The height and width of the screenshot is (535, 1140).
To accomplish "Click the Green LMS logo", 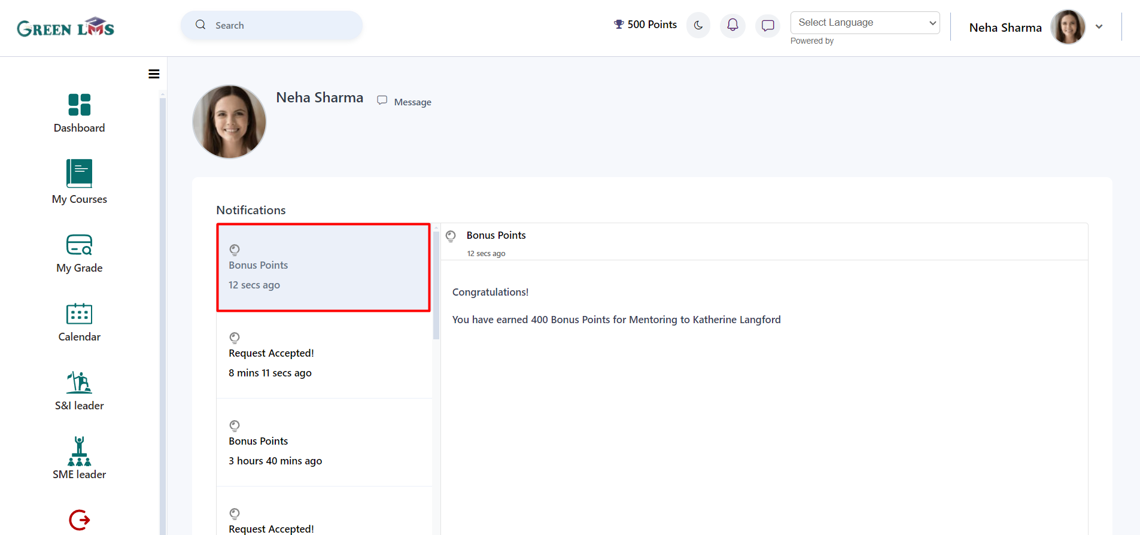I will click(x=65, y=28).
